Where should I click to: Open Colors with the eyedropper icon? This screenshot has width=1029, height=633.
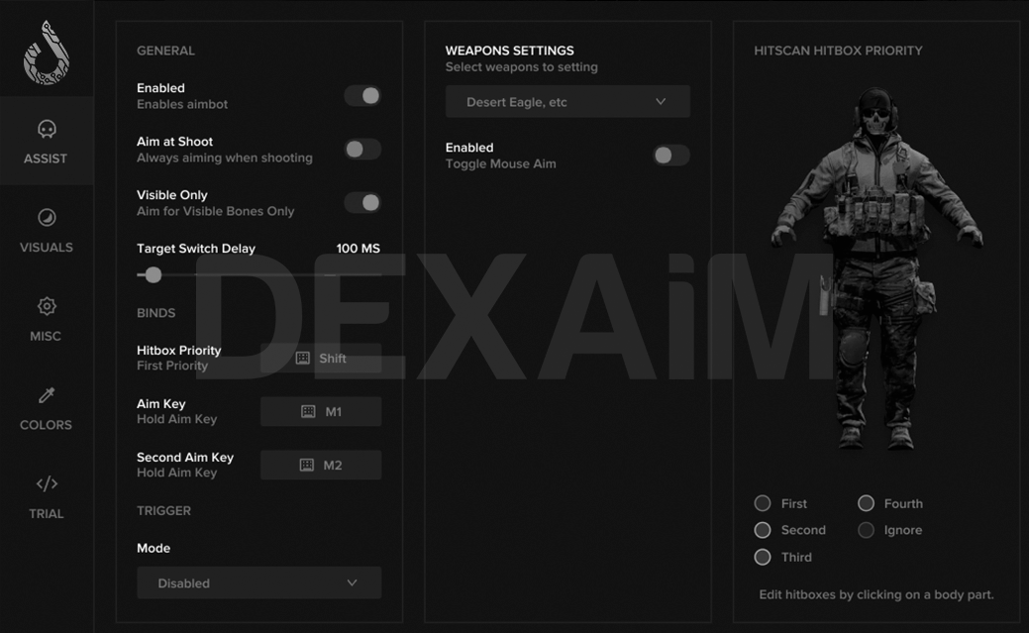[x=47, y=396]
